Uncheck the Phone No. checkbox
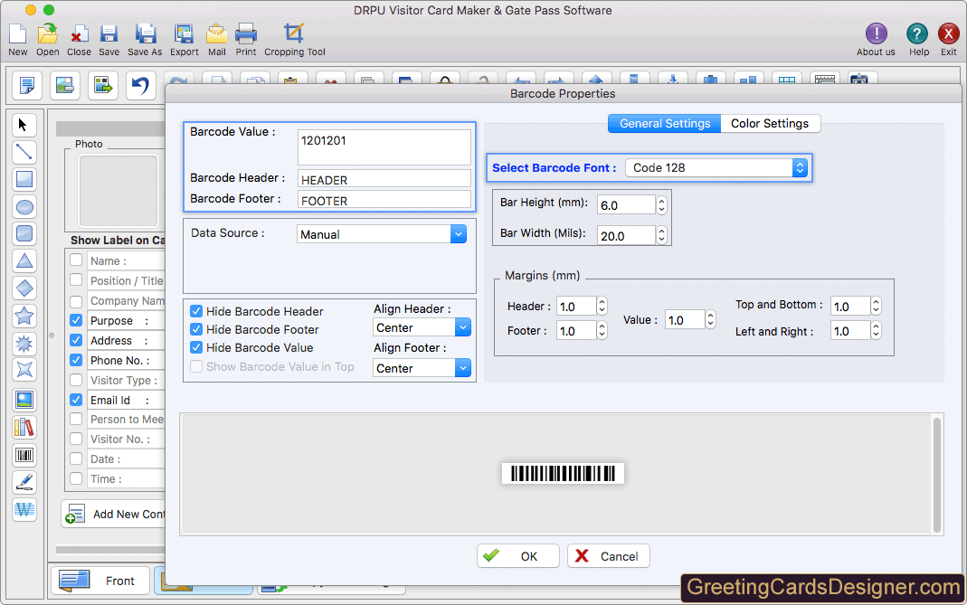967x605 pixels. coord(76,360)
